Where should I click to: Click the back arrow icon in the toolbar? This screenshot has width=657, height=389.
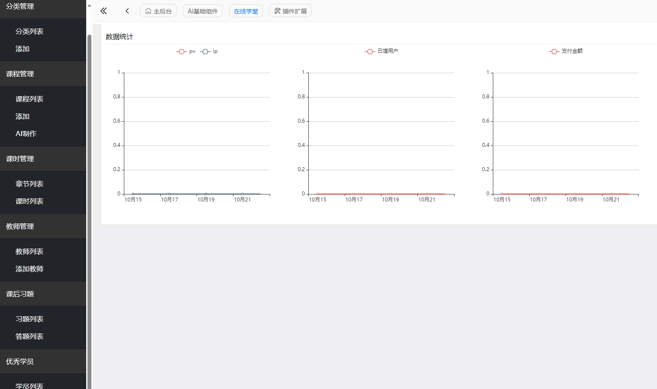(127, 10)
